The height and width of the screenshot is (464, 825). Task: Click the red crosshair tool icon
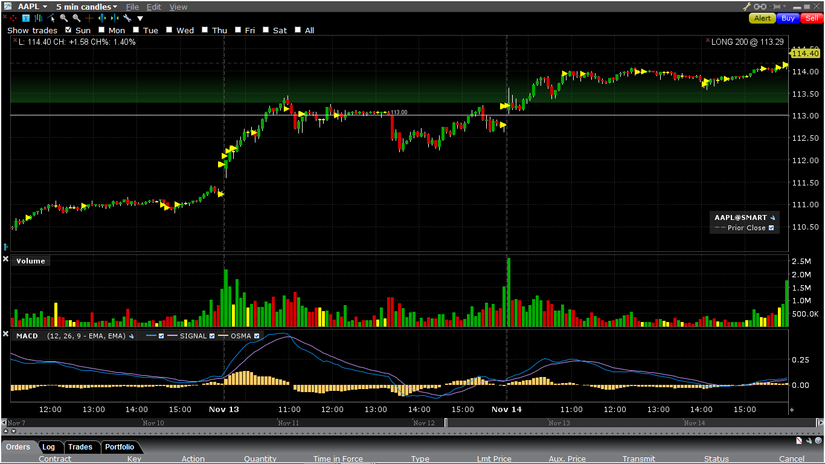click(x=13, y=18)
